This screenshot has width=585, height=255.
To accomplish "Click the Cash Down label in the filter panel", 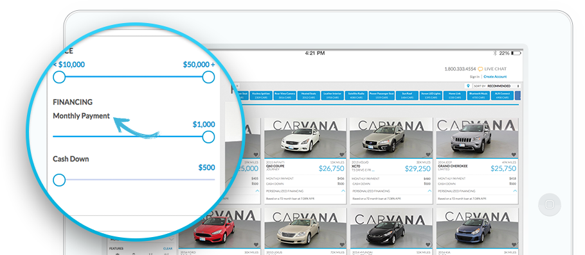I will coord(71,159).
